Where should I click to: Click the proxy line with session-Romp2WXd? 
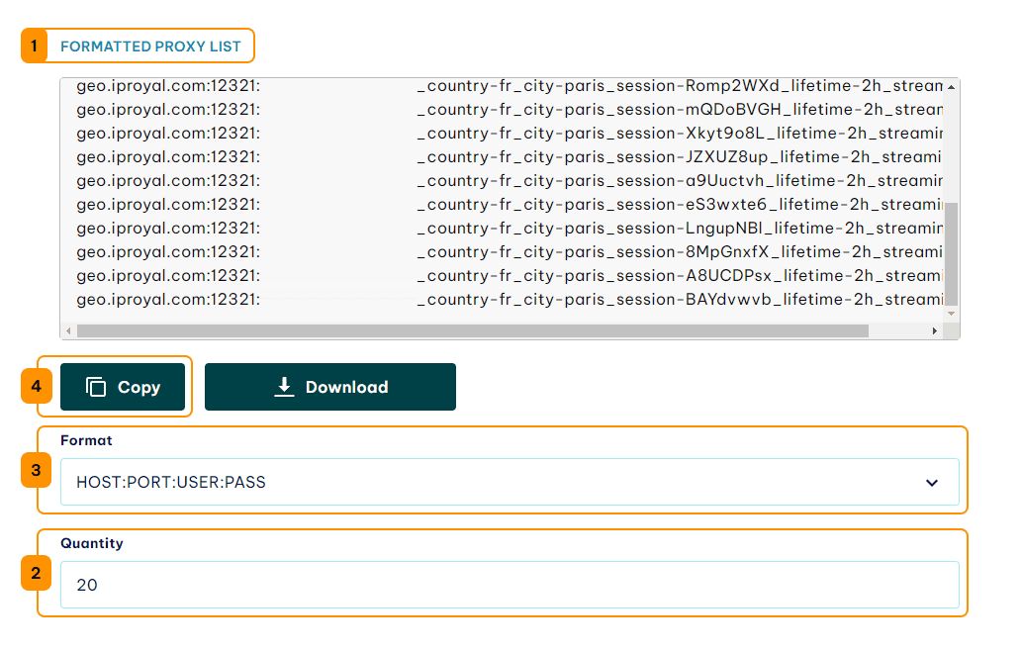(509, 86)
